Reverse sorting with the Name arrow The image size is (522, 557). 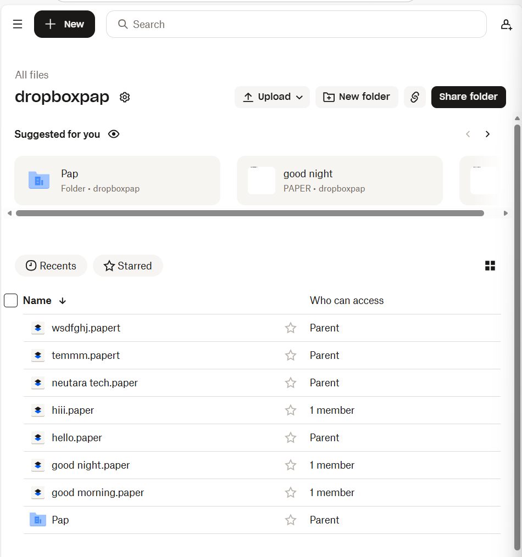pyautogui.click(x=62, y=301)
